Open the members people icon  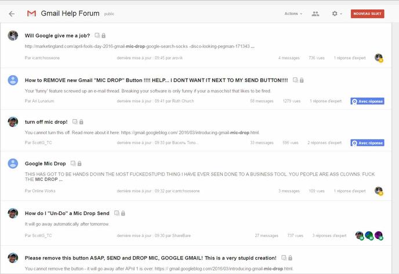315,14
